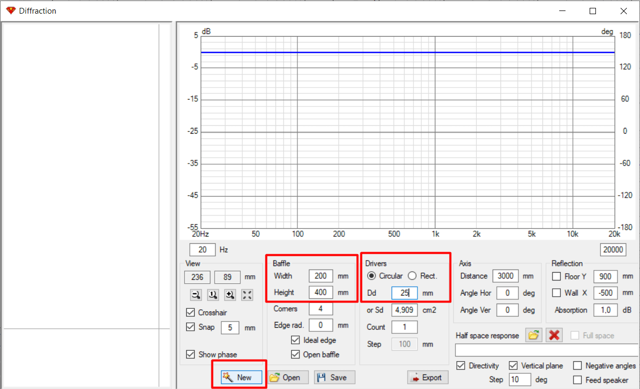Click the Diffraction app icon in title bar
This screenshot has width=640, height=389.
[x=10, y=10]
